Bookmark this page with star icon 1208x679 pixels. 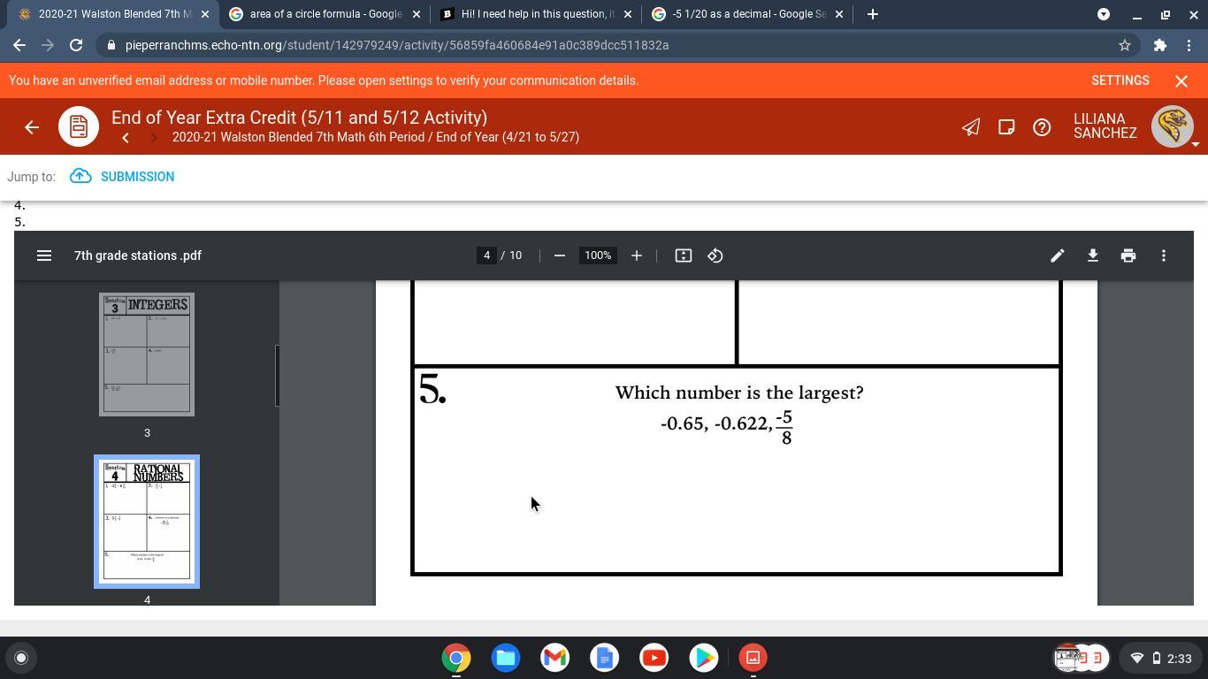[x=1125, y=45]
